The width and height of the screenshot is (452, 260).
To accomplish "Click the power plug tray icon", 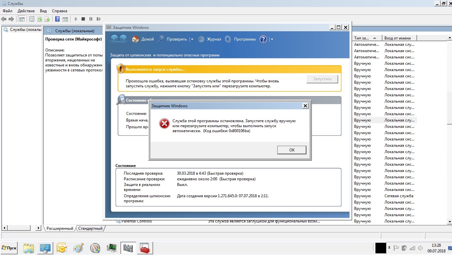I will (404, 248).
